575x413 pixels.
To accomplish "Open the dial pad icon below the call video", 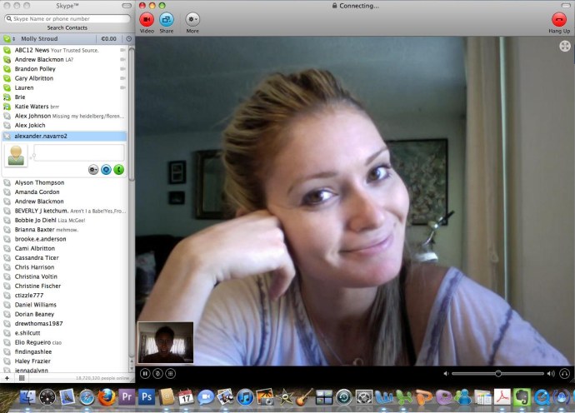I will point(170,373).
